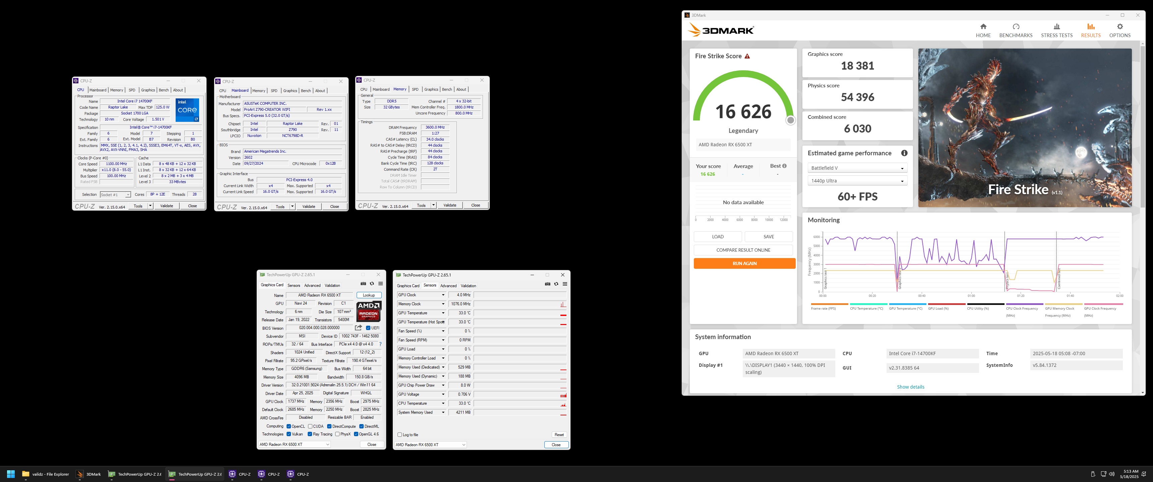Toggle Vulkan checkbox
Viewport: 1153px width, 482px height.
(x=289, y=434)
